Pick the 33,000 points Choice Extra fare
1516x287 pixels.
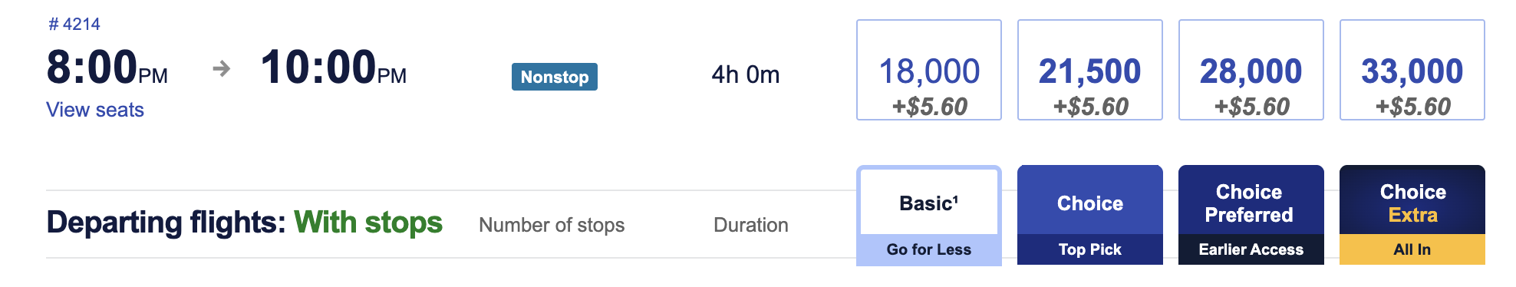(x=1412, y=70)
